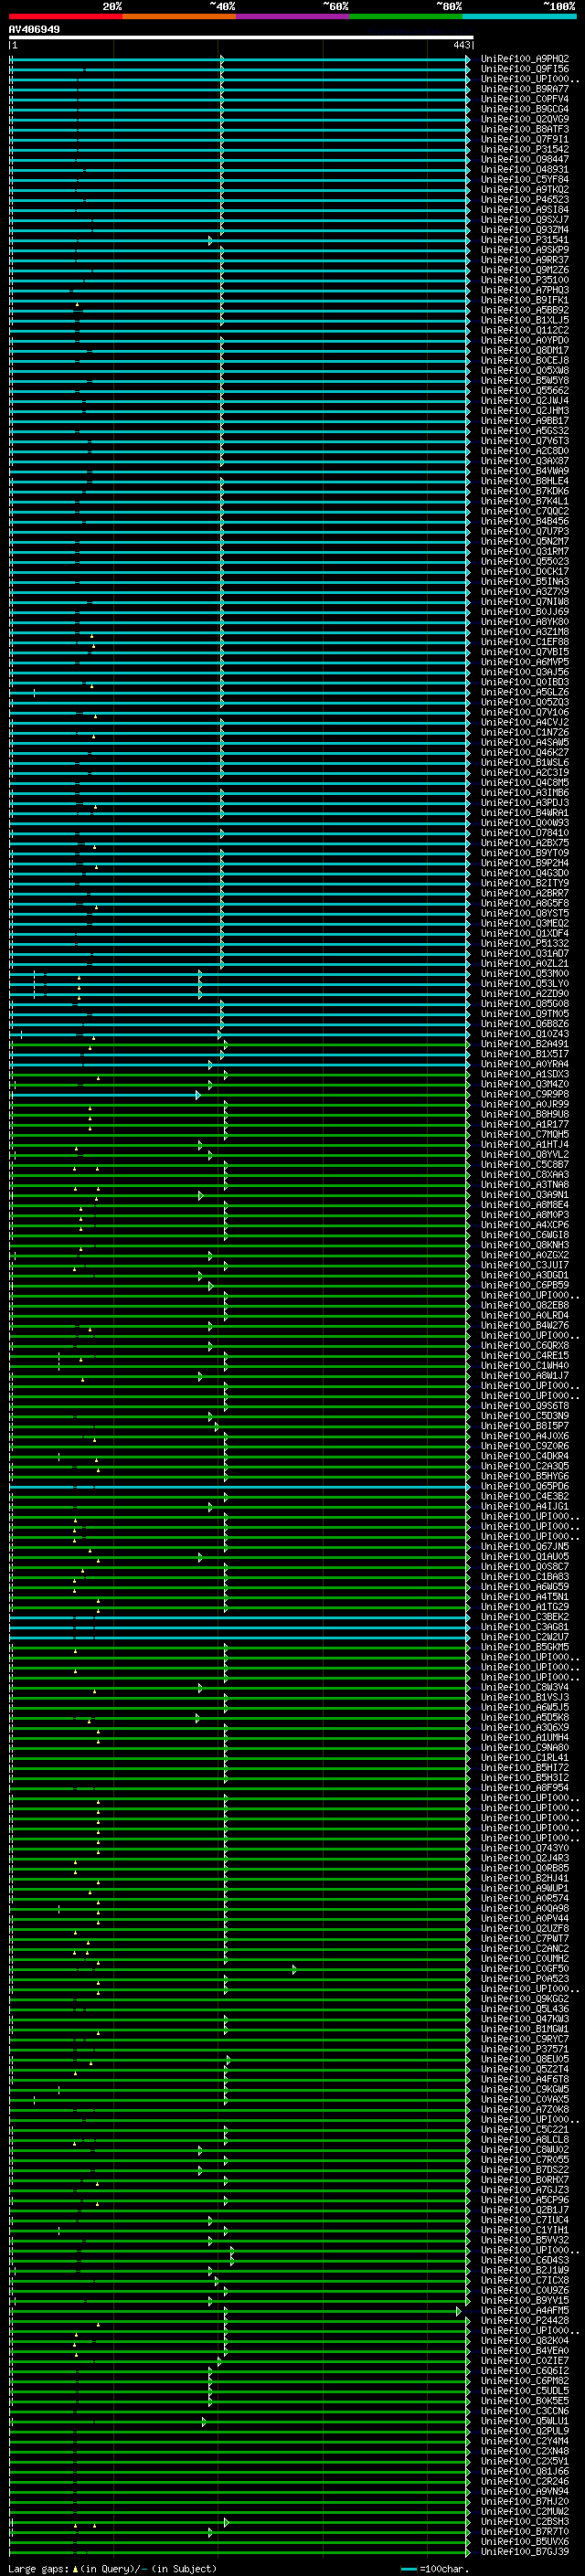Click the red 20% identity legend segment
The height and width of the screenshot is (2576, 585).
click(x=66, y=16)
